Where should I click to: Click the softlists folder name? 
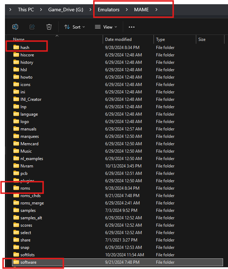tap(28, 255)
